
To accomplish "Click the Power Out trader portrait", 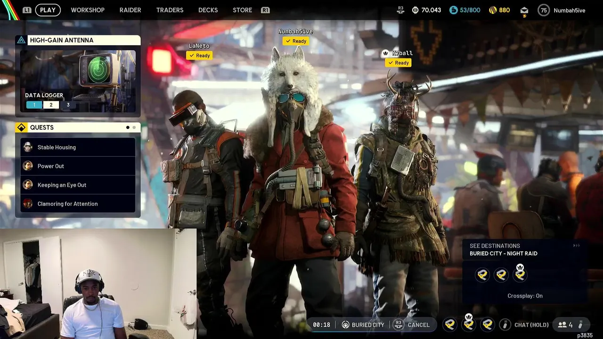I will [28, 166].
